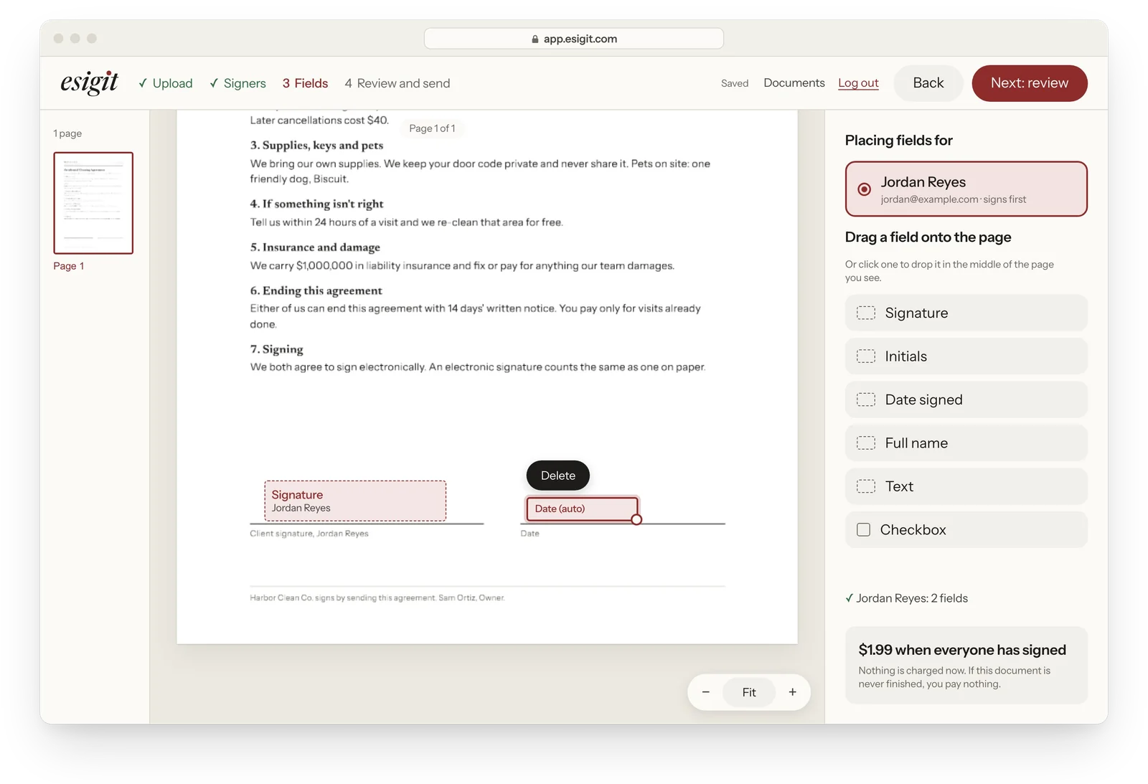
Task: Go to the Upload step
Action: pos(166,83)
